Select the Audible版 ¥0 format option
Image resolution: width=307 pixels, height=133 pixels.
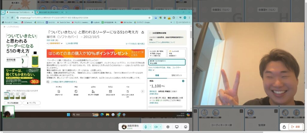pos(176,53)
